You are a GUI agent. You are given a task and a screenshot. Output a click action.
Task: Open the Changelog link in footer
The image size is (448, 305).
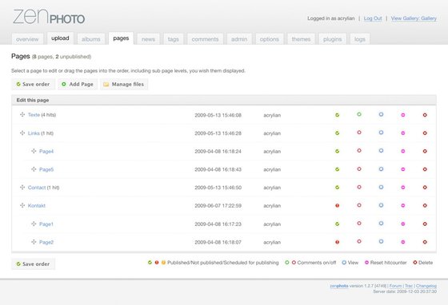[x=426, y=286]
